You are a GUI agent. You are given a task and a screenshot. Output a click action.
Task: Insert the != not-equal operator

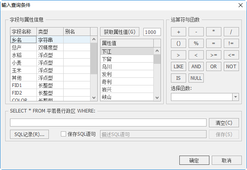[231, 43]
